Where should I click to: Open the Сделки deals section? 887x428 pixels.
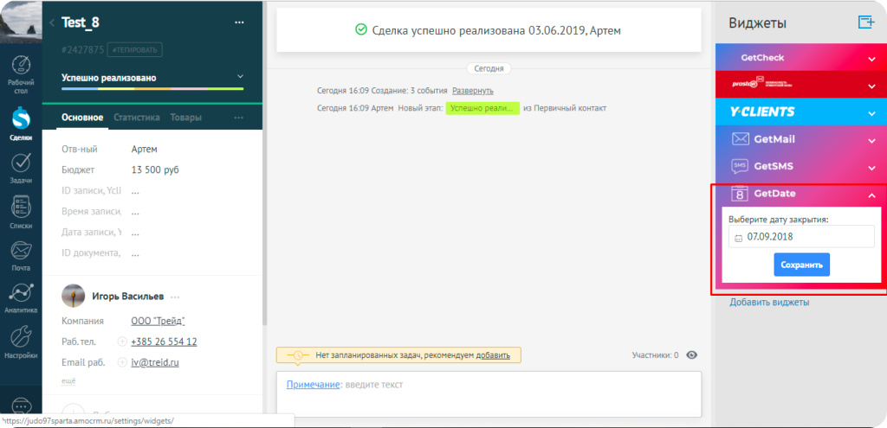click(21, 122)
